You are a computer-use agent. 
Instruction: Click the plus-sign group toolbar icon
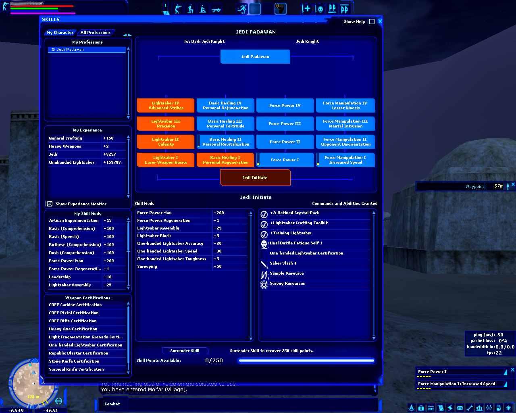tap(306, 9)
